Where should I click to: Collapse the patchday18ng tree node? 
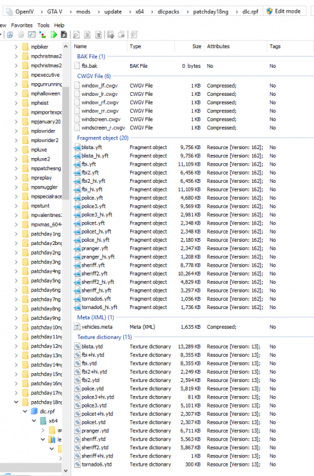[x=16, y=402]
